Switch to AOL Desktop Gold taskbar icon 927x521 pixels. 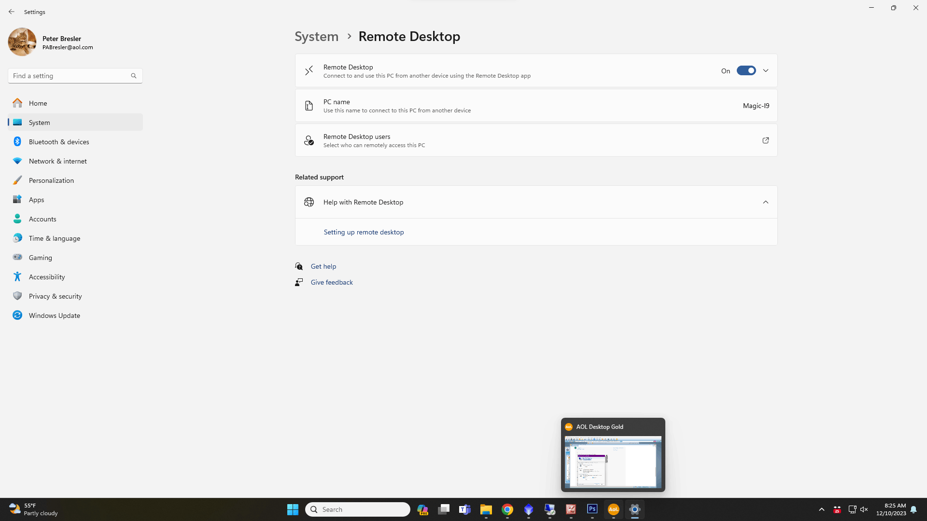pos(614,509)
